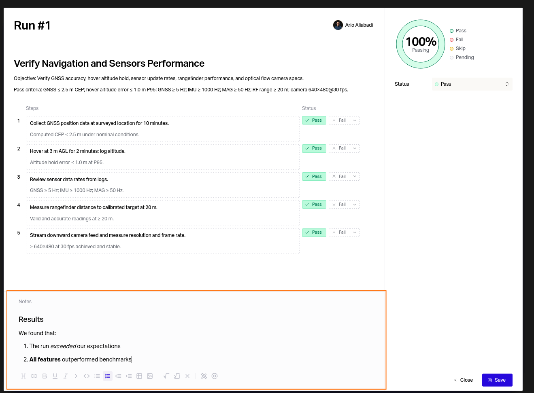Toggle italic formatting in notes toolbar
The width and height of the screenshot is (534, 393).
[x=66, y=376]
